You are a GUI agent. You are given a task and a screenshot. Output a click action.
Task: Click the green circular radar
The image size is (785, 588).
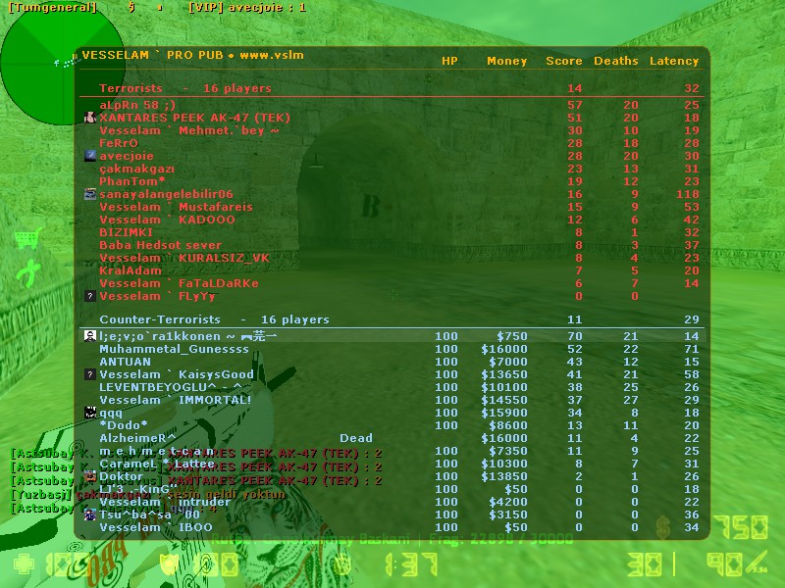(x=63, y=63)
